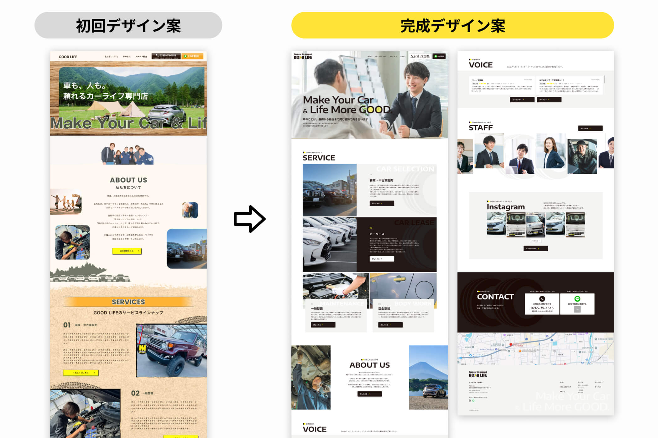
Task: Click the 完成デザイン案 yellow label
Action: click(452, 25)
